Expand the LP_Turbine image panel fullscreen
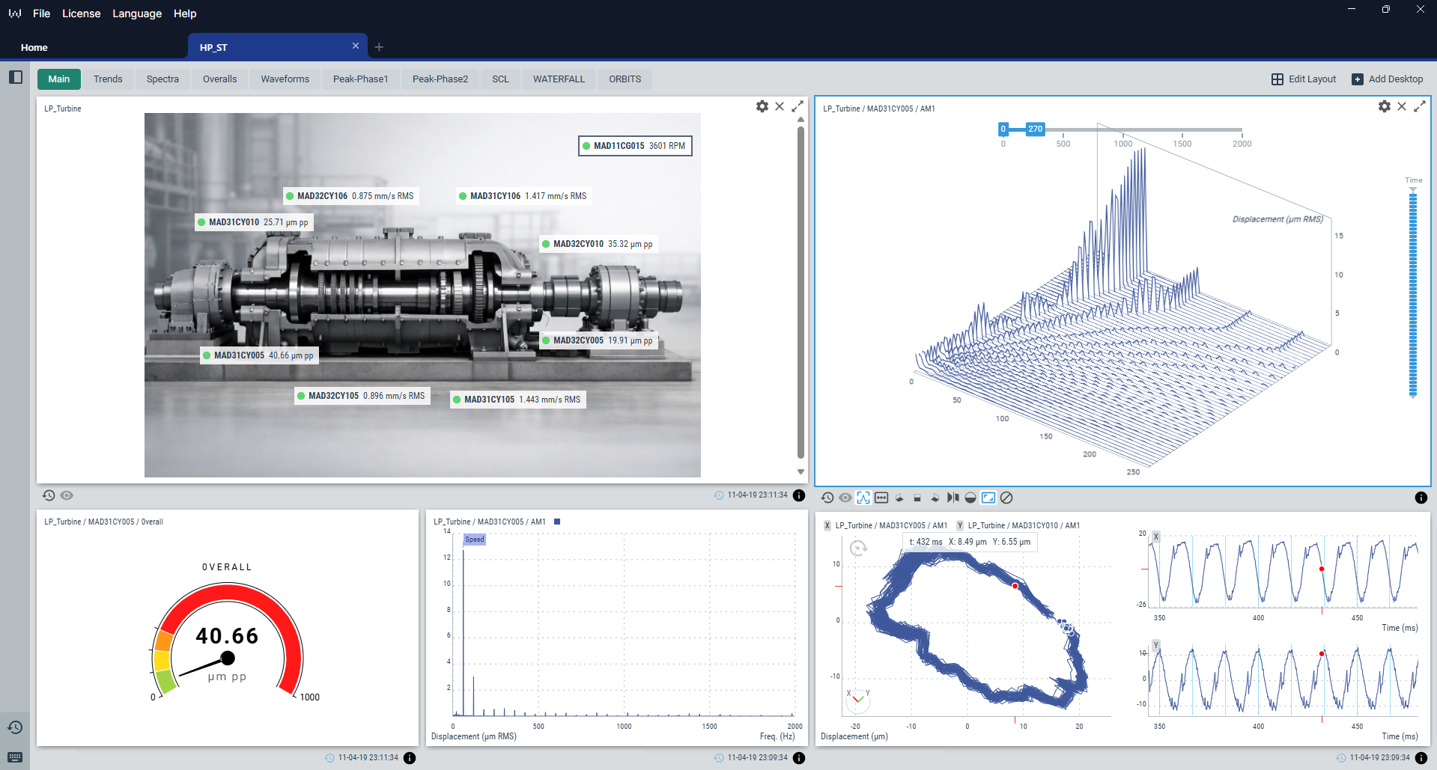The height and width of the screenshot is (770, 1437). point(798,107)
